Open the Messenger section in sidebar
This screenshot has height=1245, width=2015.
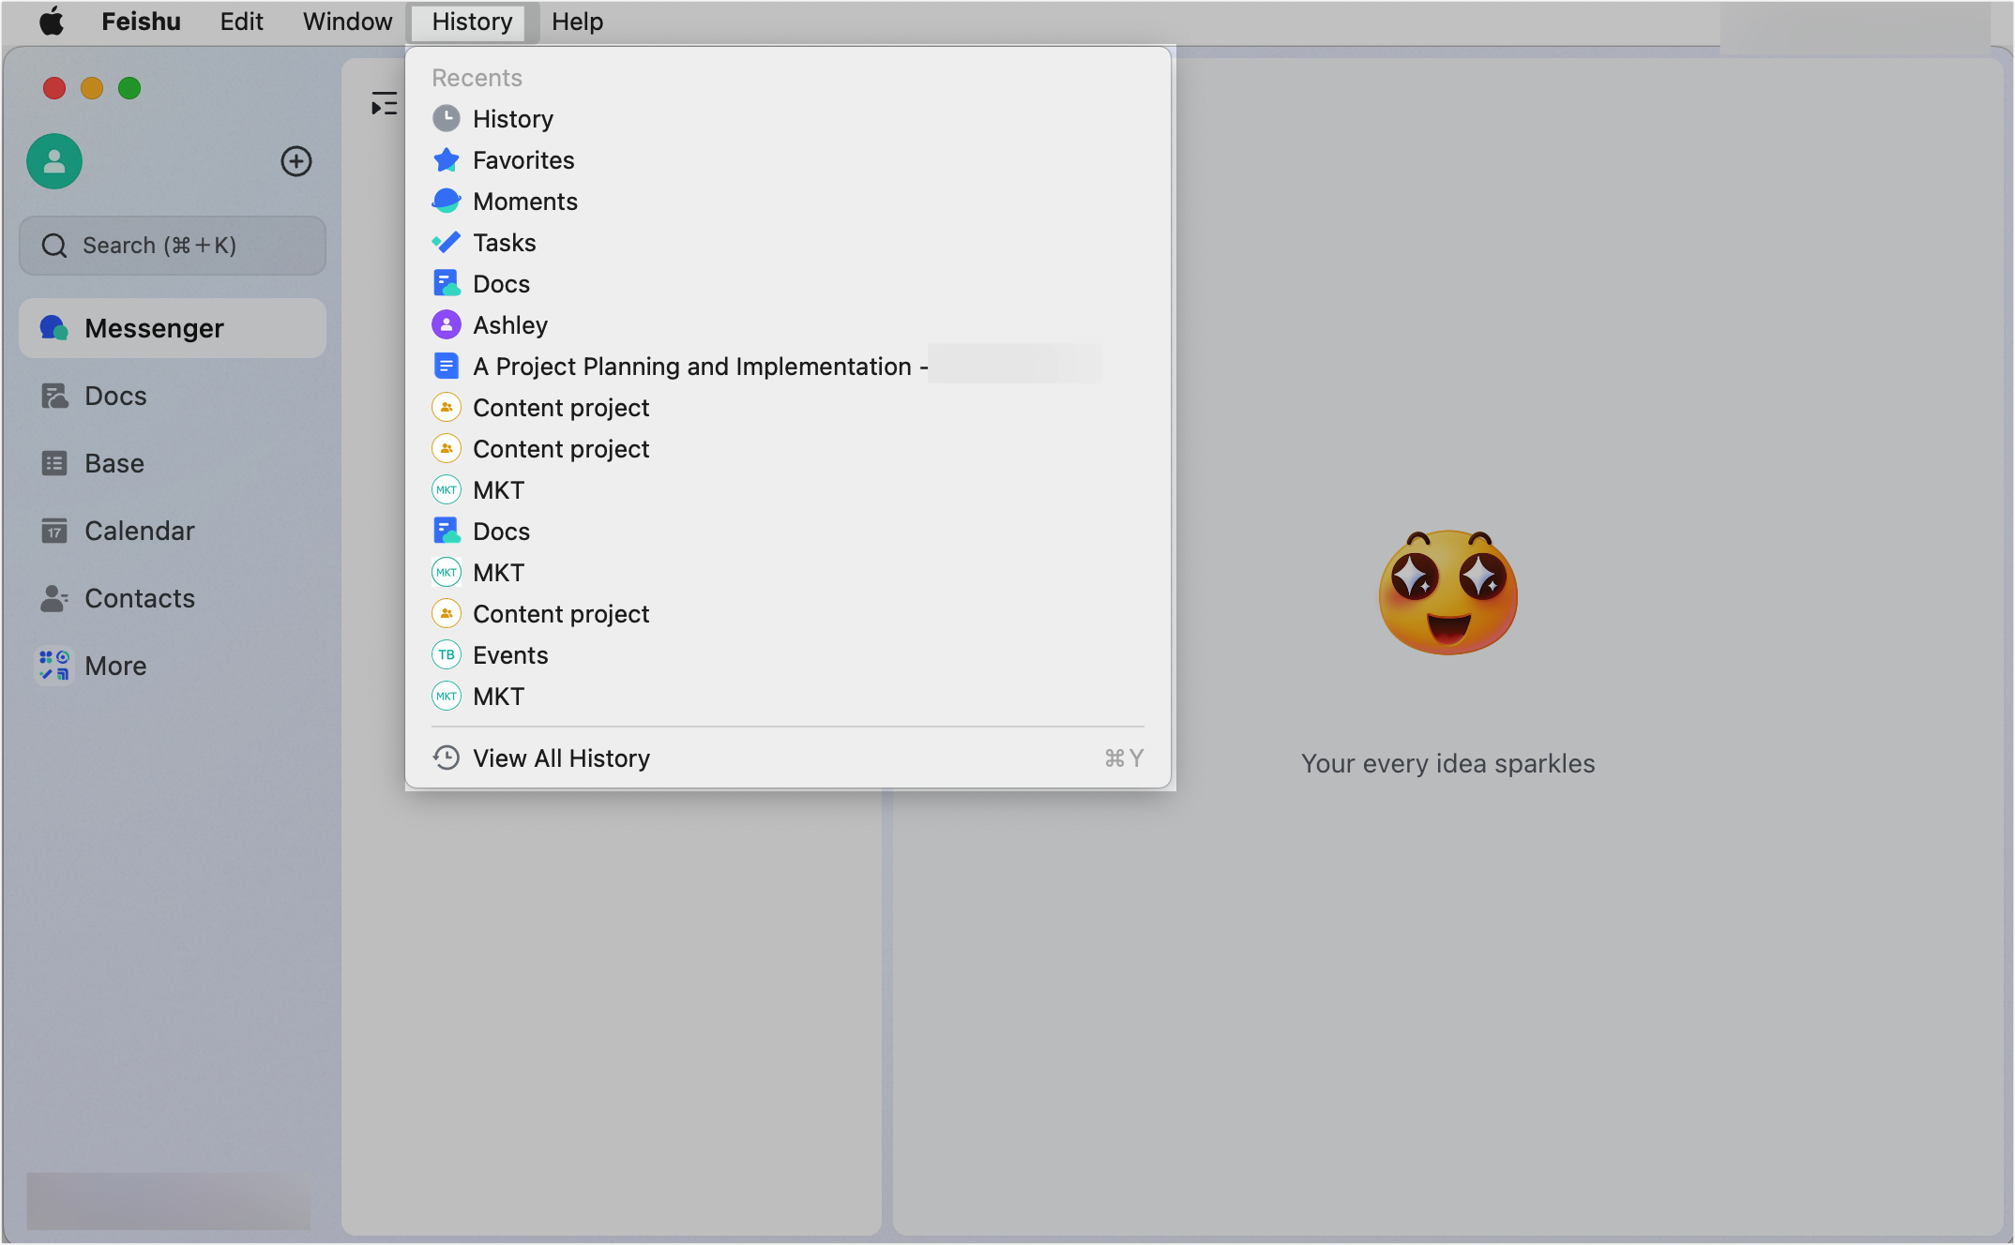[x=154, y=328]
